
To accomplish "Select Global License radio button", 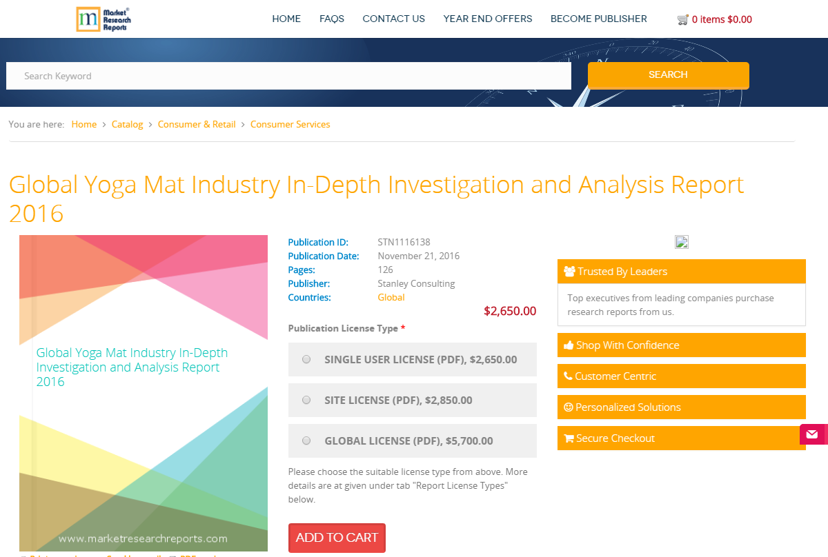I will pyautogui.click(x=306, y=440).
